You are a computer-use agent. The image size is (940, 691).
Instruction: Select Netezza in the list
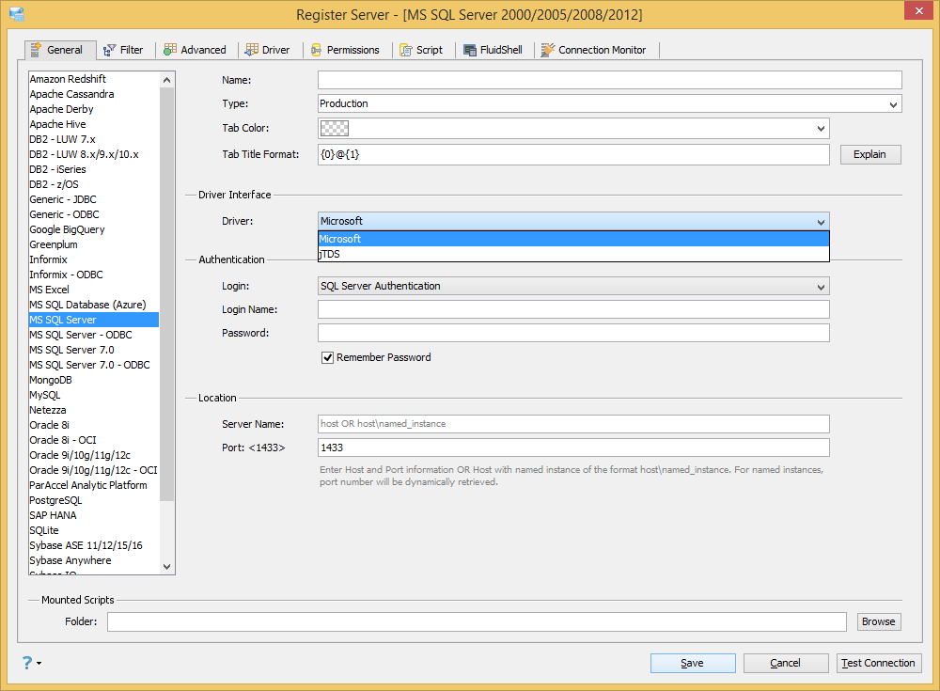(94, 410)
